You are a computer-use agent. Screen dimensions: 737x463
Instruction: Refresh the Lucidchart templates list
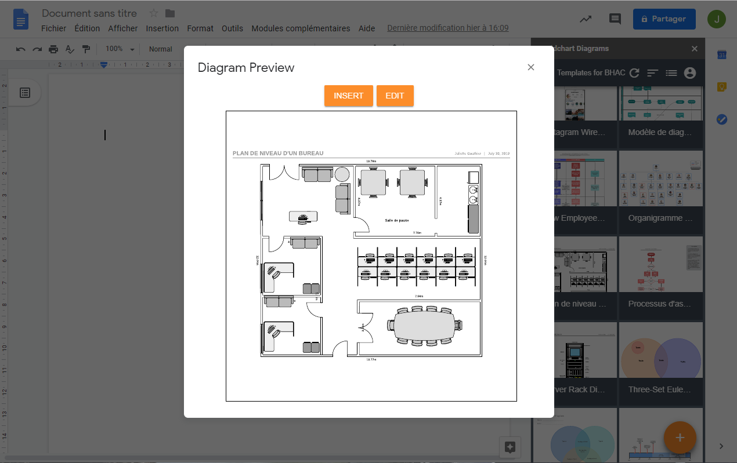(634, 73)
